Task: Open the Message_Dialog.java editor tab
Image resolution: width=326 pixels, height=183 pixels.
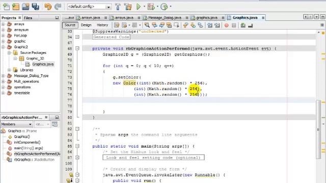Action: click(x=165, y=18)
